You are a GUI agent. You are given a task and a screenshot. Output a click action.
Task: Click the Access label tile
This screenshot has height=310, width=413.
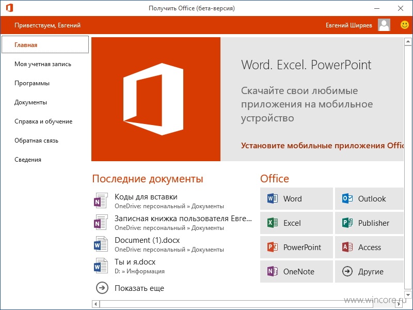tap(369, 247)
